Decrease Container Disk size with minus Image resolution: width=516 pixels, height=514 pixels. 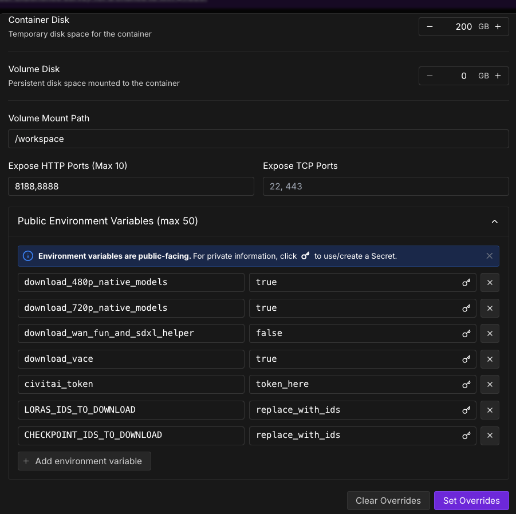430,27
